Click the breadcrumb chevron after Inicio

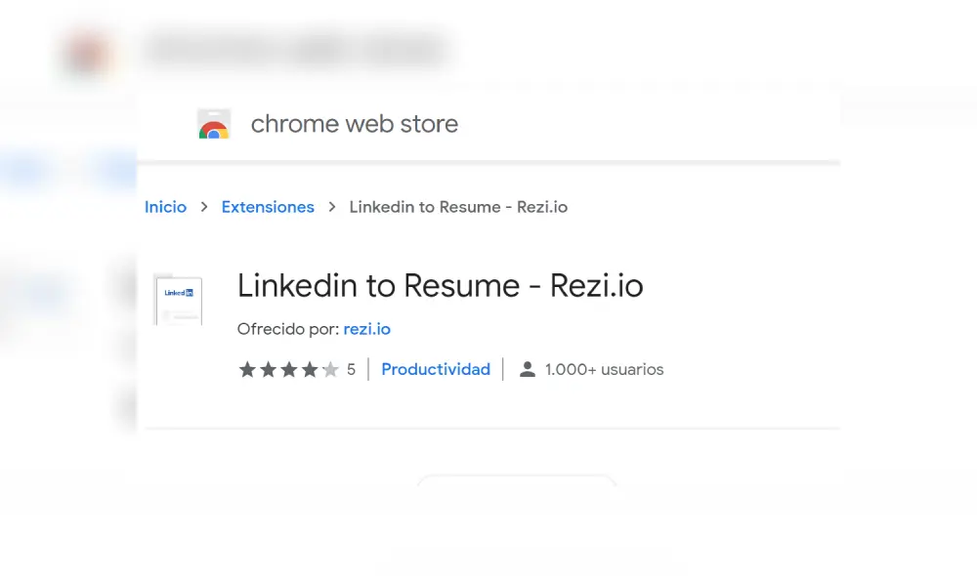203,207
